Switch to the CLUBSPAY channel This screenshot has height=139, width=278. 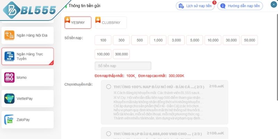[111, 23]
